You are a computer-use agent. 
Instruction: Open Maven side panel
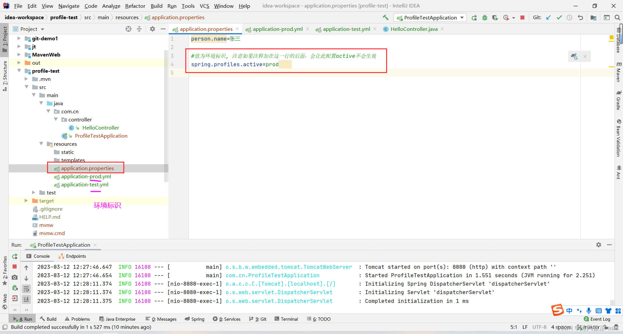pos(619,72)
